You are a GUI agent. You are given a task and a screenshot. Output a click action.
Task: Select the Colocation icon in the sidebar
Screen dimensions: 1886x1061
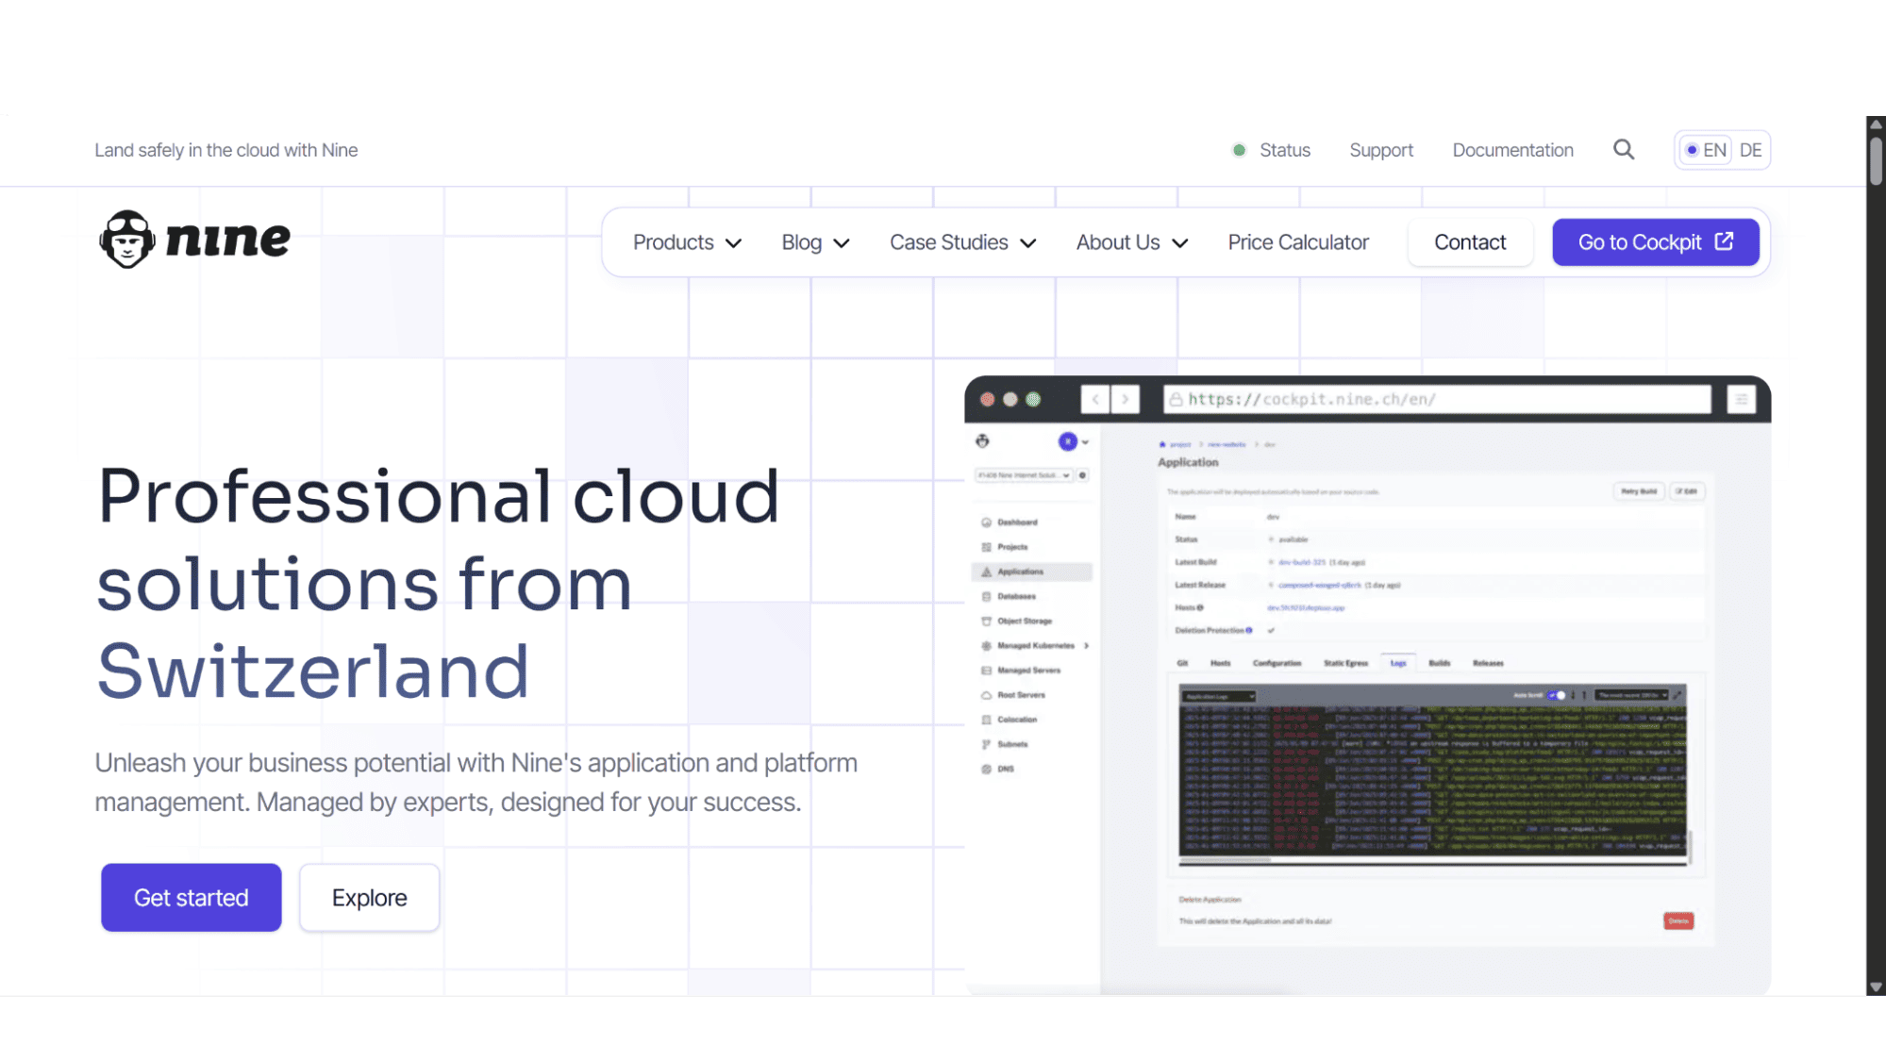point(986,720)
